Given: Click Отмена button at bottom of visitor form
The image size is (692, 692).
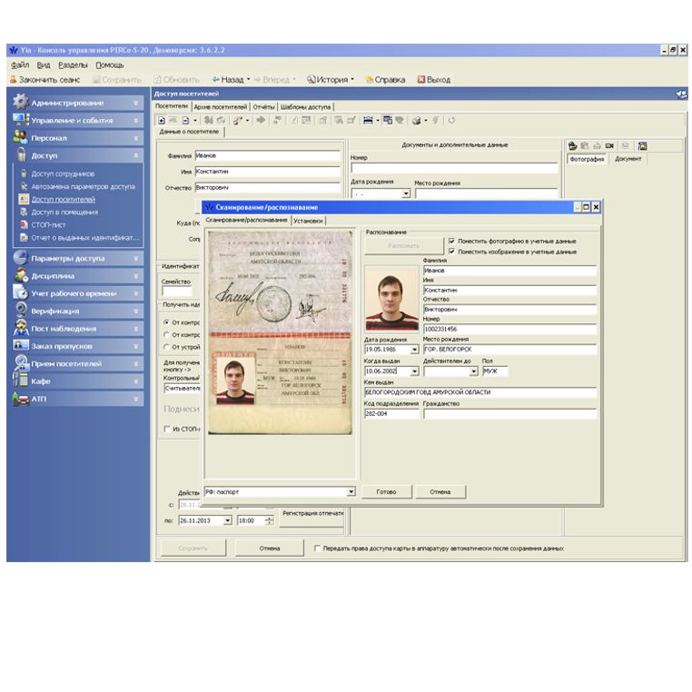Looking at the screenshot, I should (x=270, y=549).
